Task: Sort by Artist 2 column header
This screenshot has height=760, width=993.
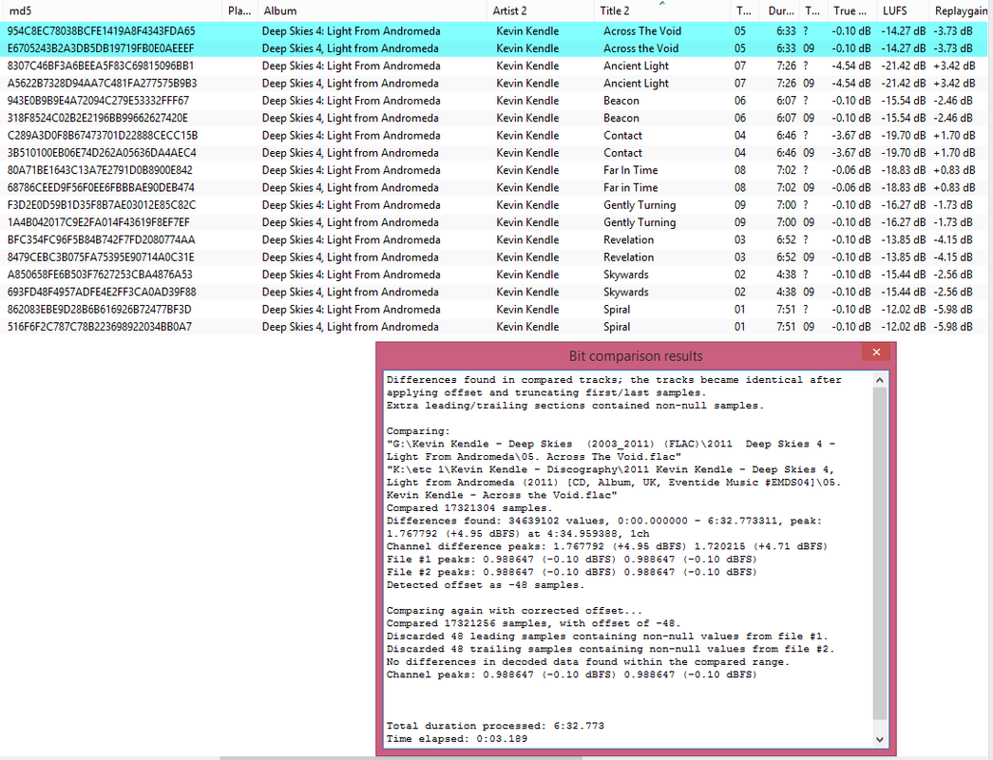Action: tap(542, 10)
